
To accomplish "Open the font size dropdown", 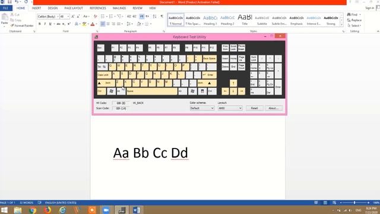I will point(68,17).
